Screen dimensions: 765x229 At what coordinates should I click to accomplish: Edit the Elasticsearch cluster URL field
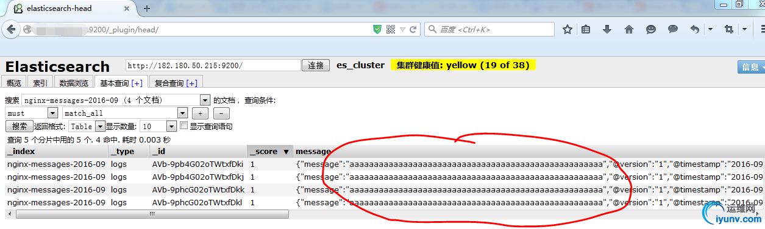[213, 65]
